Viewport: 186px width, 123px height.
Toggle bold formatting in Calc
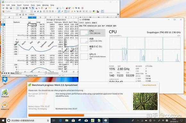[35, 11]
